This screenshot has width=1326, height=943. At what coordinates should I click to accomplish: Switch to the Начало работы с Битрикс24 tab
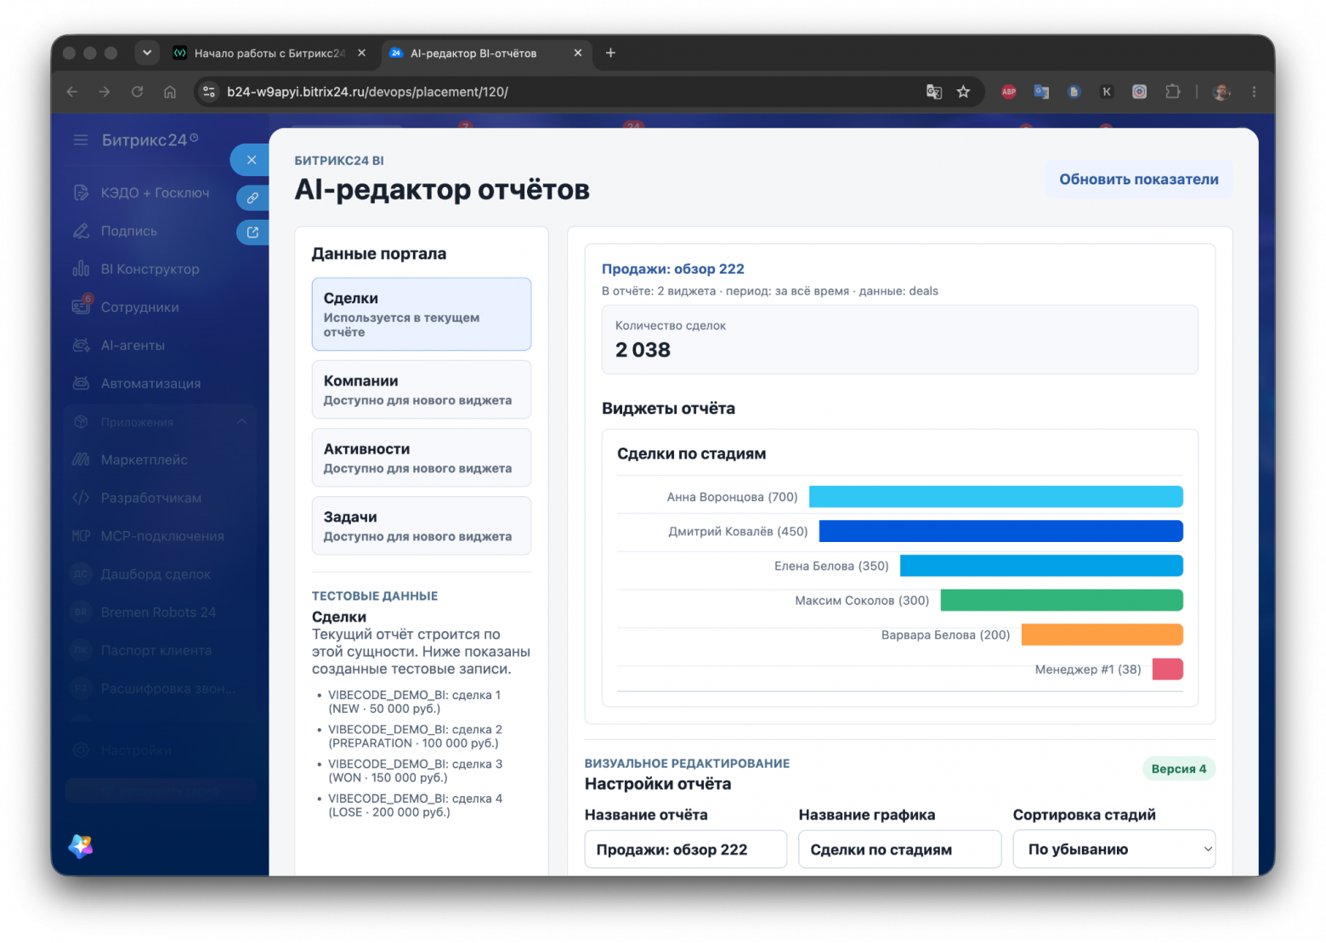[x=269, y=53]
